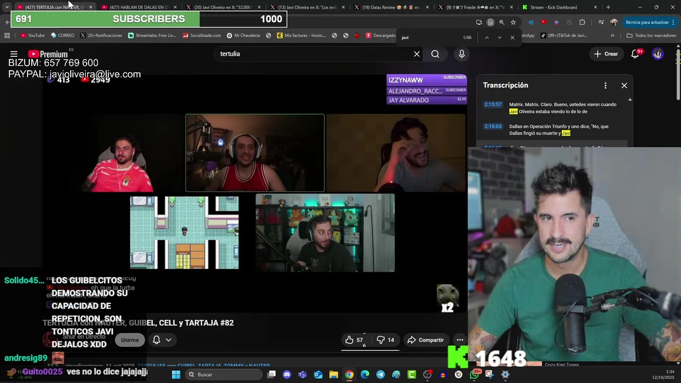Open the Chrome zoom indicator icon
This screenshot has height=383, width=681.
pos(502,22)
